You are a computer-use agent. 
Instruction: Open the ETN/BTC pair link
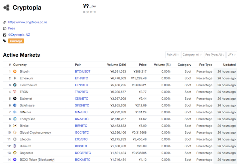coord(82,85)
